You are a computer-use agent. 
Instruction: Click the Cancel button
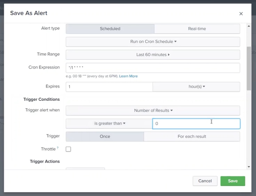tap(205, 181)
